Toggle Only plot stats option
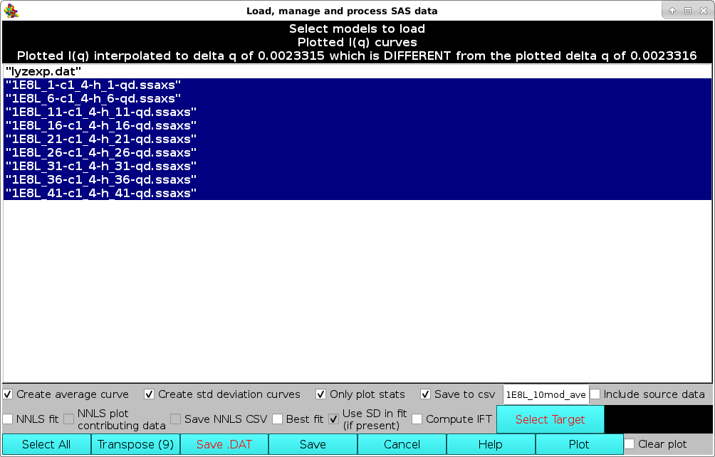The image size is (715, 457). pyautogui.click(x=320, y=394)
